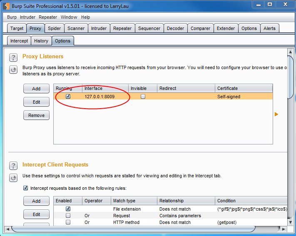Remove the selected proxy listener
296x236 pixels.
tap(37, 115)
